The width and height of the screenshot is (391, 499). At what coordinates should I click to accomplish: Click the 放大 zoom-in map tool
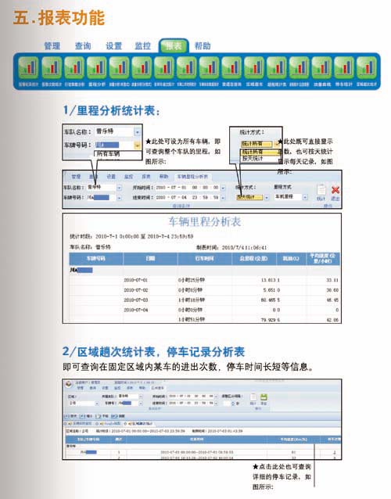coord(70,416)
